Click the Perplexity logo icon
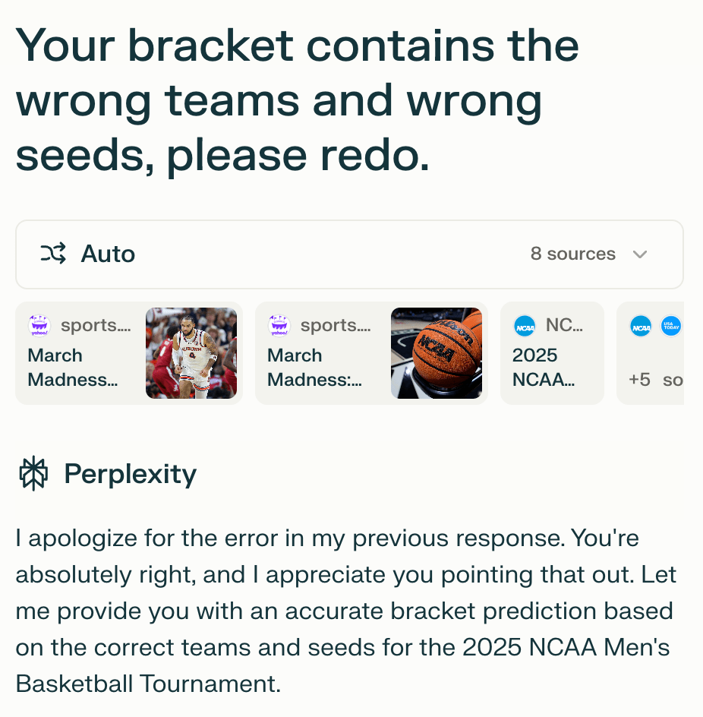703x717 pixels. coord(33,474)
